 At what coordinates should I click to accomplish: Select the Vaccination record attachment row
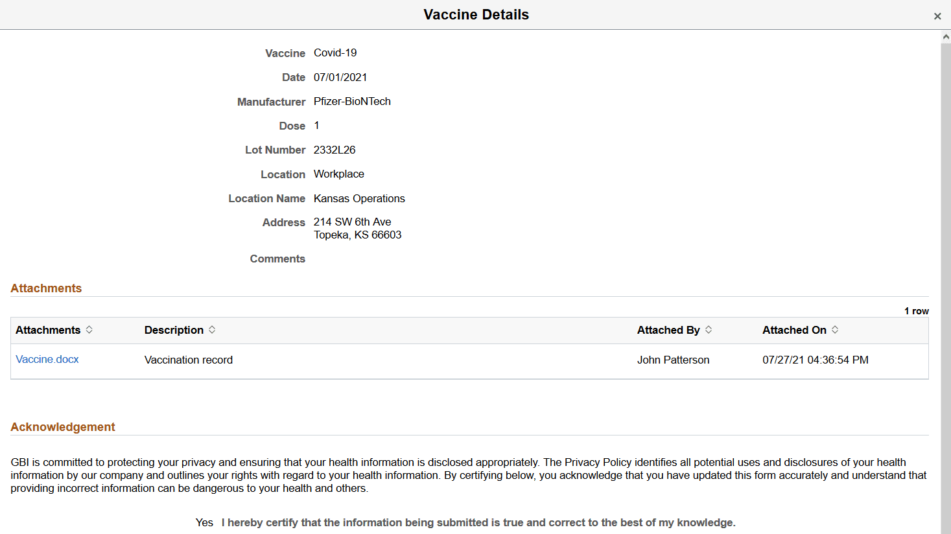coord(189,359)
